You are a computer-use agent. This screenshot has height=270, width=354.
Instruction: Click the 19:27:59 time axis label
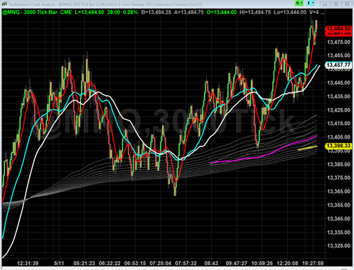click(x=313, y=263)
